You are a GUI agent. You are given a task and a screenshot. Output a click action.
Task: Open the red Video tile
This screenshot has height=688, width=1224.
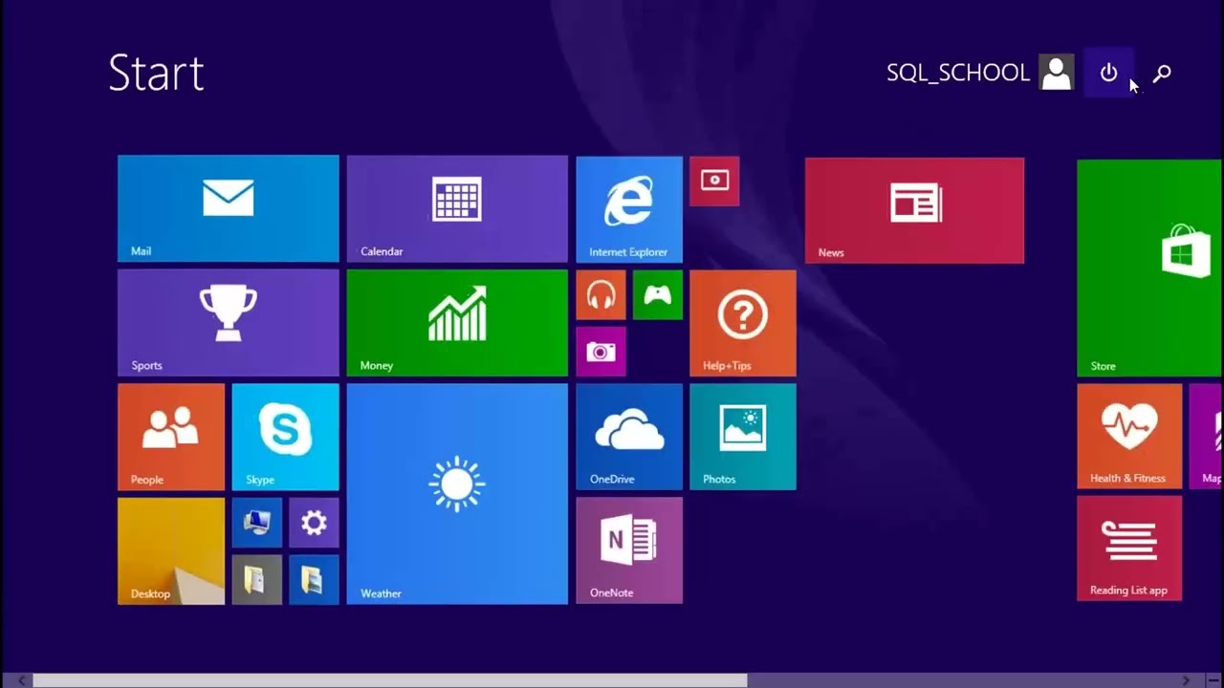point(714,182)
